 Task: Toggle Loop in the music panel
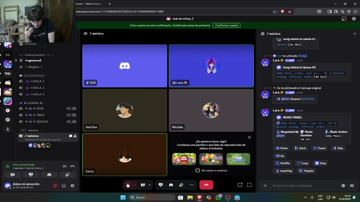(302, 163)
